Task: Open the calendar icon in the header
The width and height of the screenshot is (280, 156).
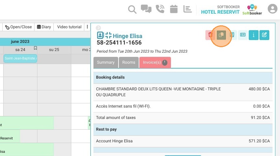Action: (174, 9)
